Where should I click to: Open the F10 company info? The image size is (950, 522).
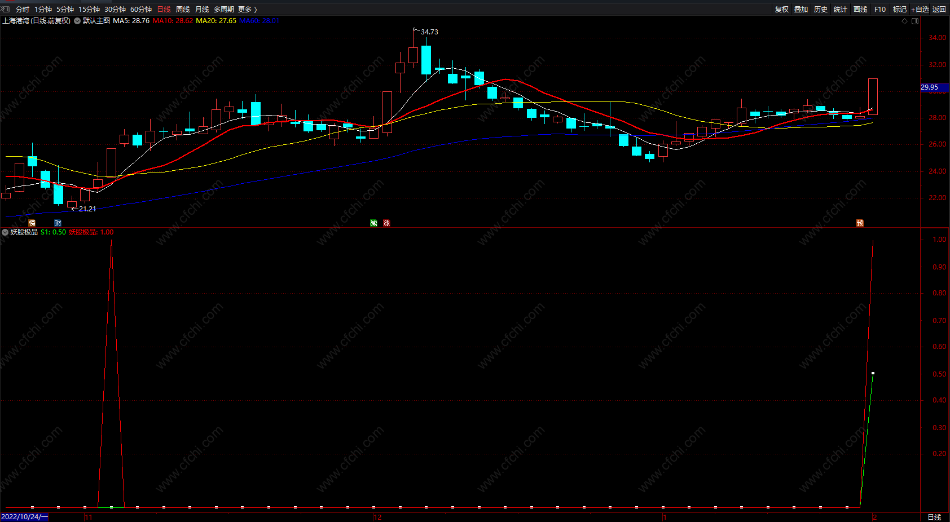pos(880,9)
